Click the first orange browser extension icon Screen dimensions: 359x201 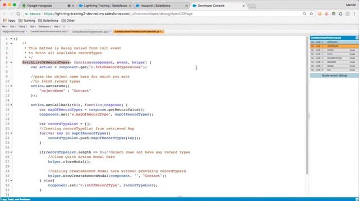320,13
